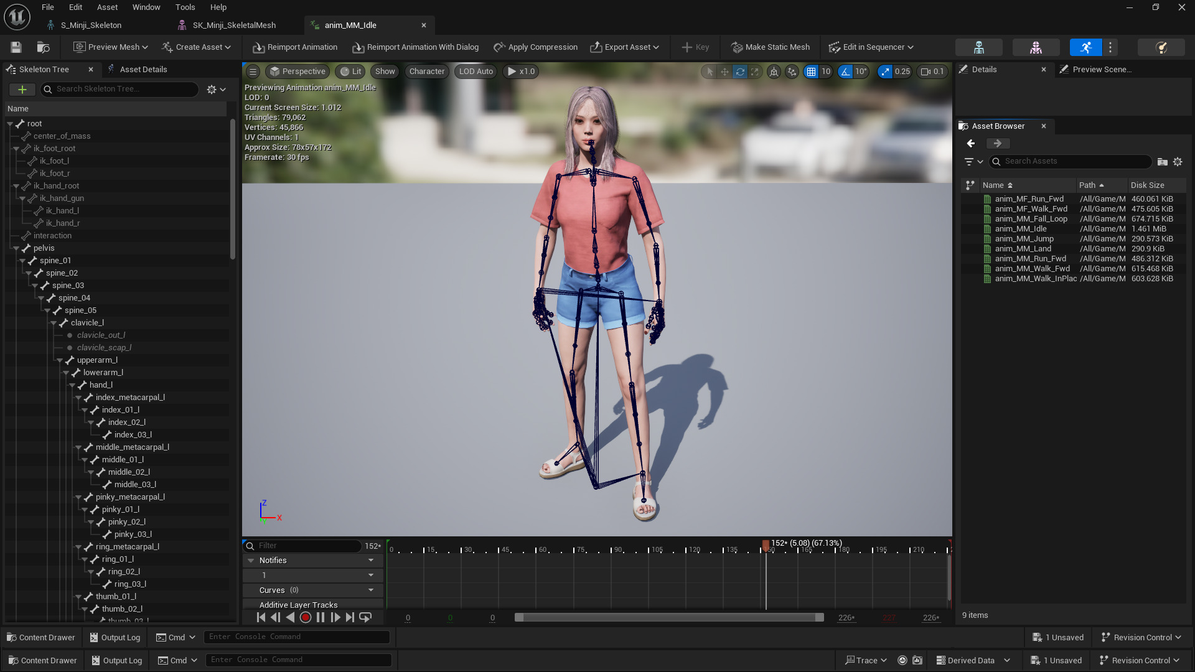The width and height of the screenshot is (1195, 672).
Task: Focus the Search Assets field
Action: coord(1071,162)
